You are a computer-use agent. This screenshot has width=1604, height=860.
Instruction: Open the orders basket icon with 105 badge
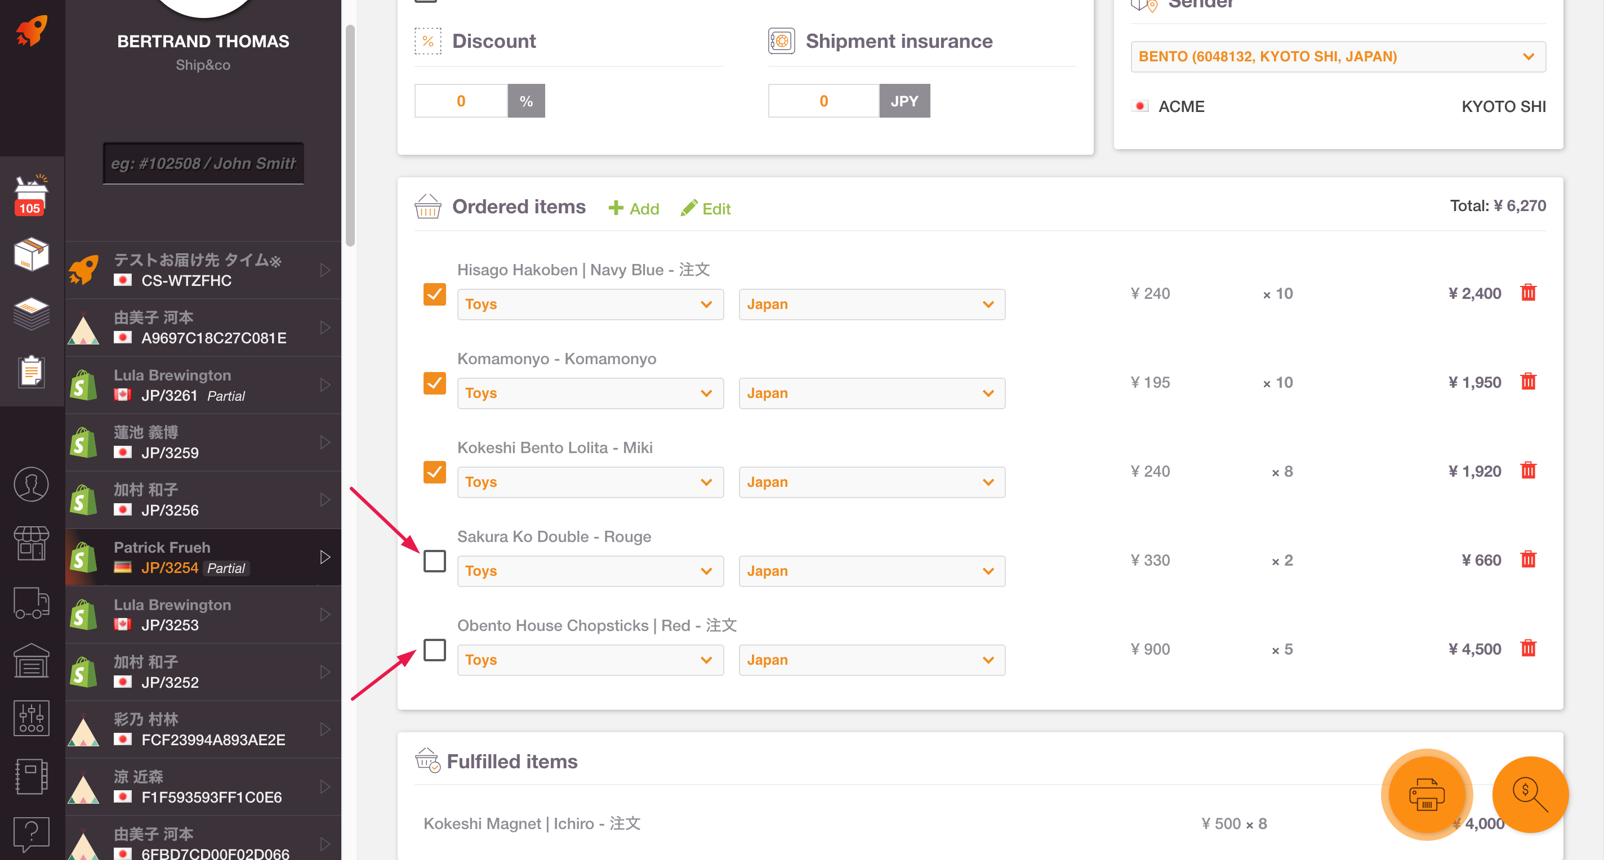pos(31,196)
